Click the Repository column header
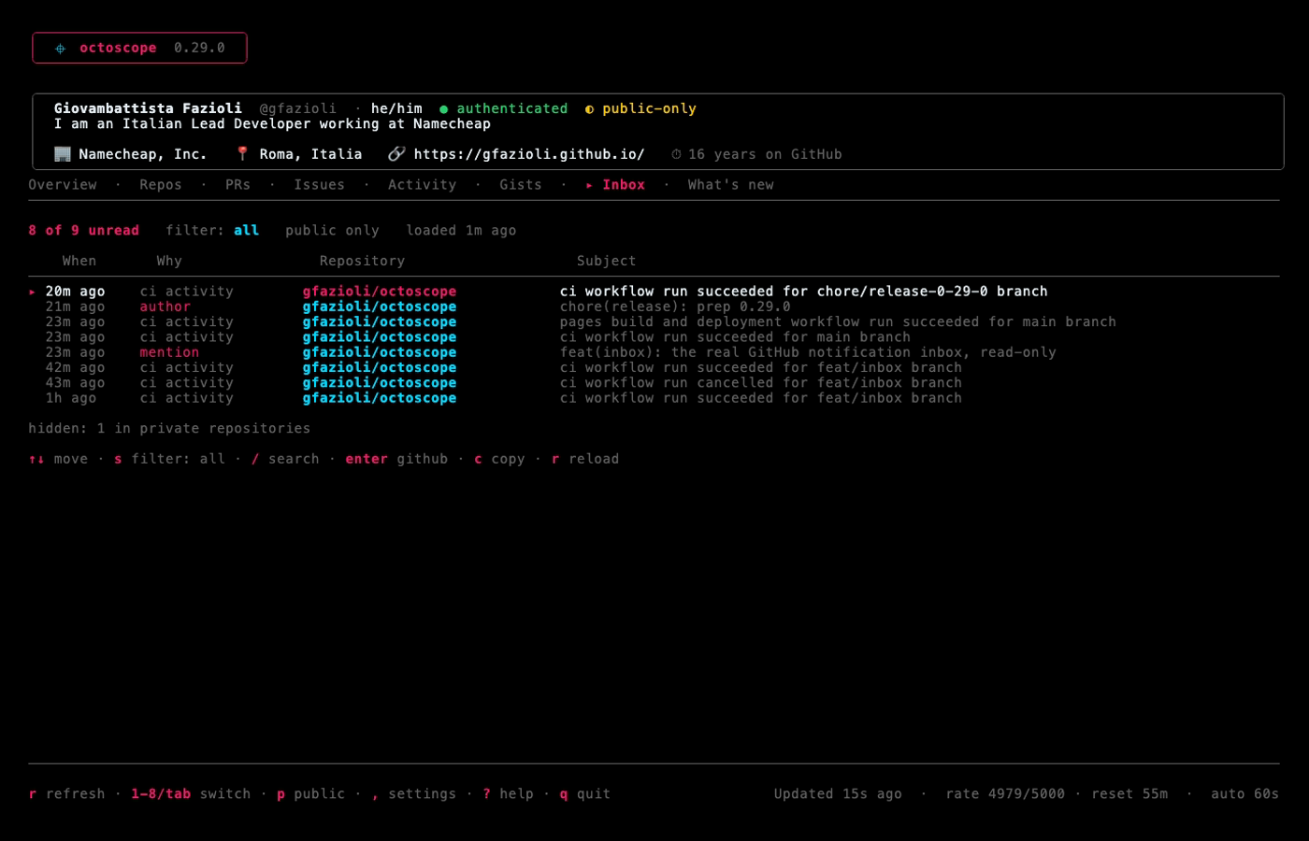1309x841 pixels. 362,262
